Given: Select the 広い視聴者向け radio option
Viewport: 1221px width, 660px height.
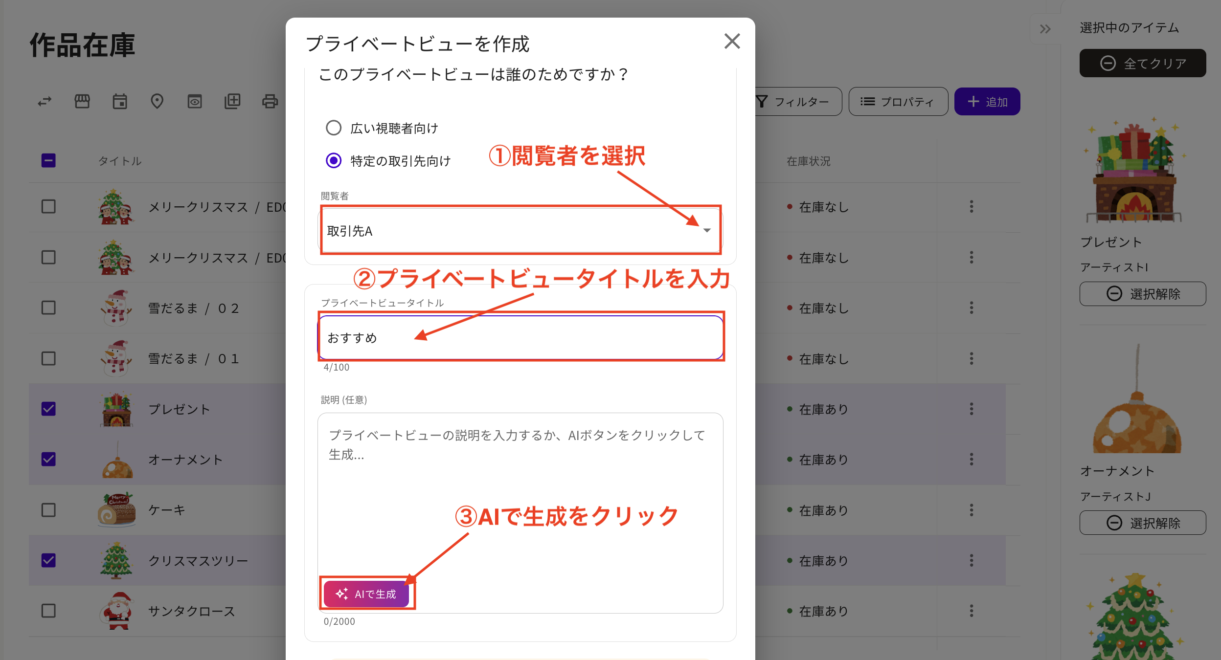Looking at the screenshot, I should (x=334, y=128).
